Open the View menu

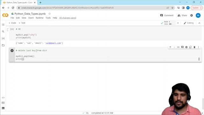(24, 18)
